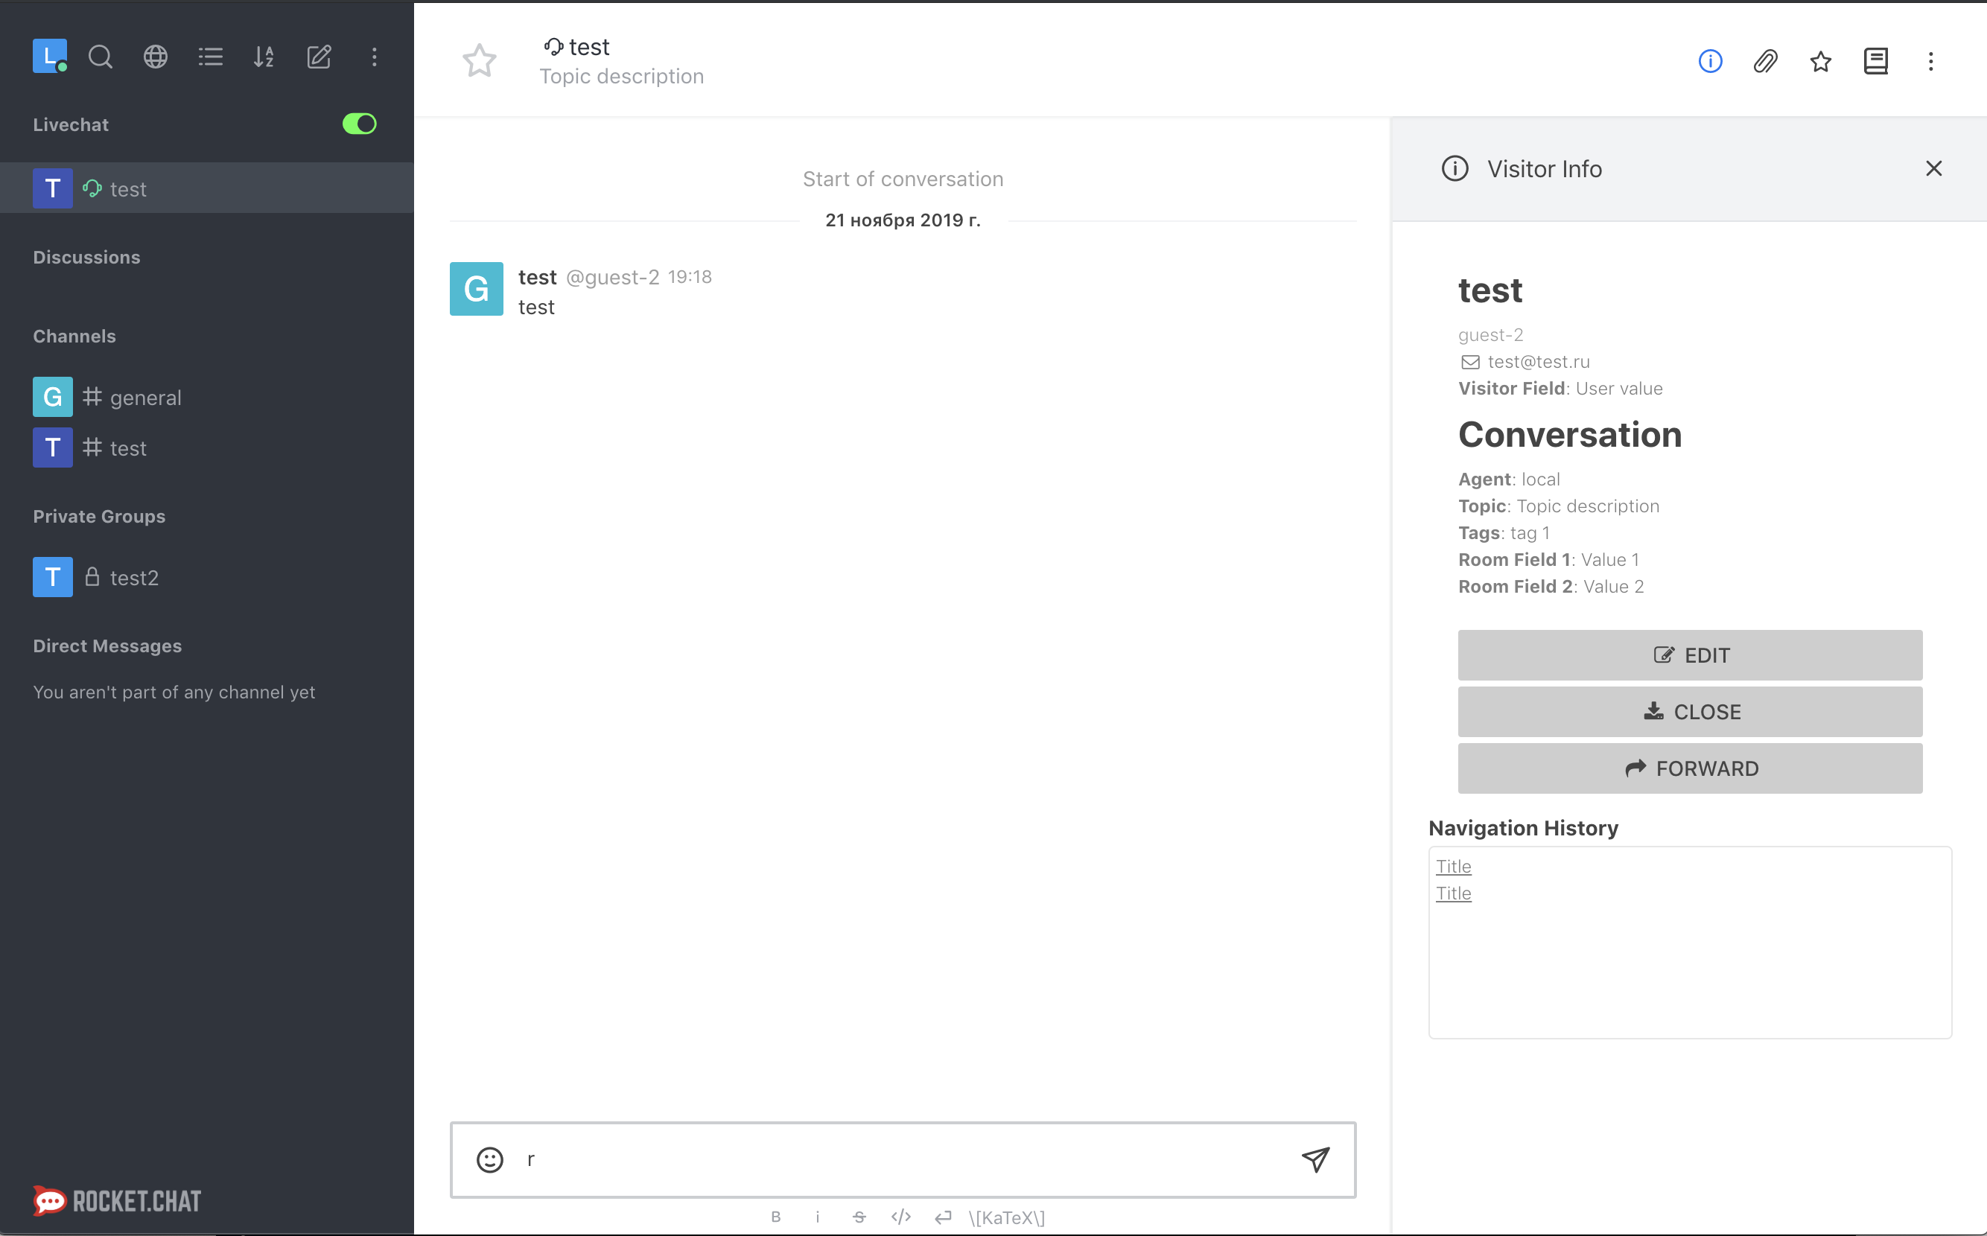Open the room kebab menu in header
1987x1236 pixels.
[1930, 61]
